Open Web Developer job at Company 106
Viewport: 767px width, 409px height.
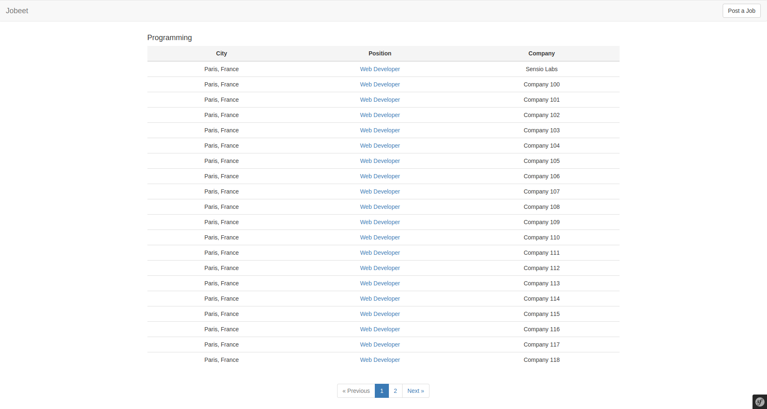[380, 176]
